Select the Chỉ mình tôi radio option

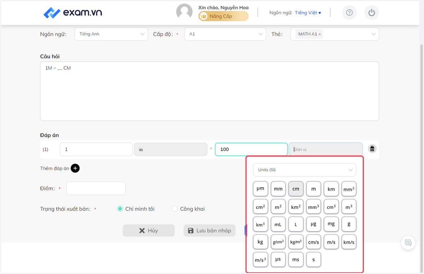coord(120,209)
